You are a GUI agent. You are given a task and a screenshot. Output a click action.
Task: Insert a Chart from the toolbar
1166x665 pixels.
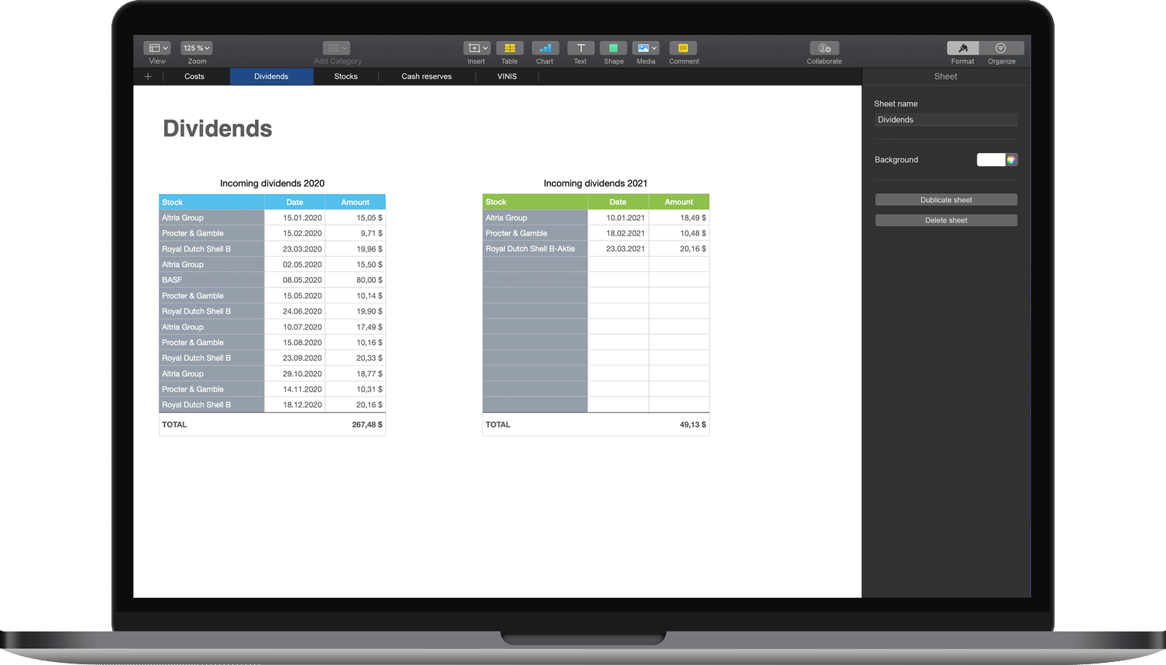click(544, 48)
